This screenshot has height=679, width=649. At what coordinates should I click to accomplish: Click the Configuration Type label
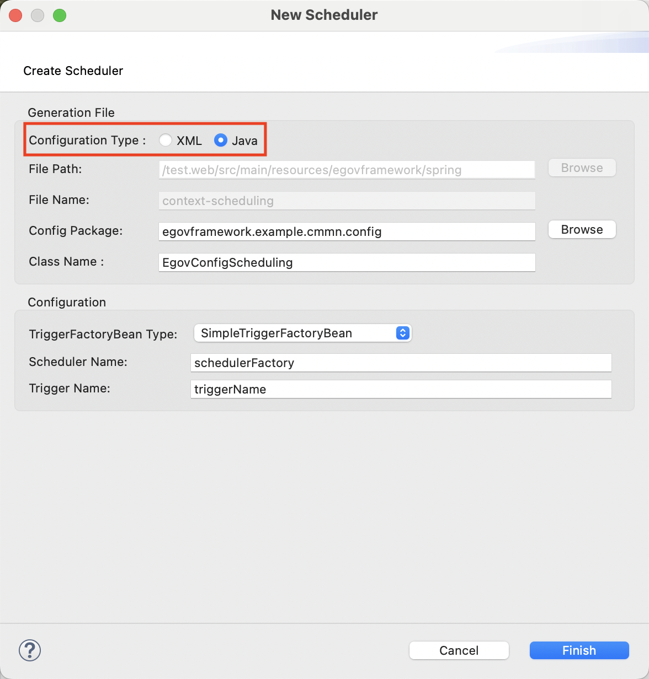(87, 141)
